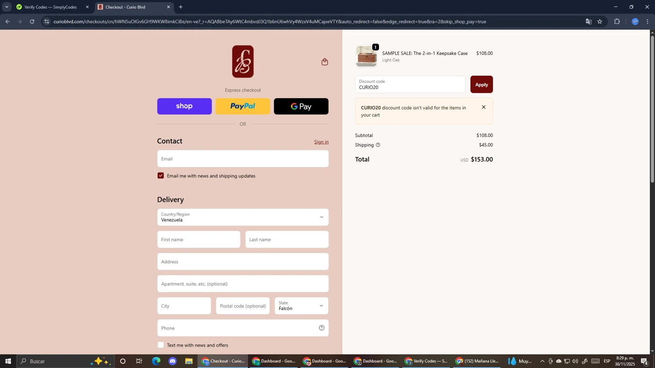Open the notification center icon
This screenshot has height=368, width=655.
645,361
